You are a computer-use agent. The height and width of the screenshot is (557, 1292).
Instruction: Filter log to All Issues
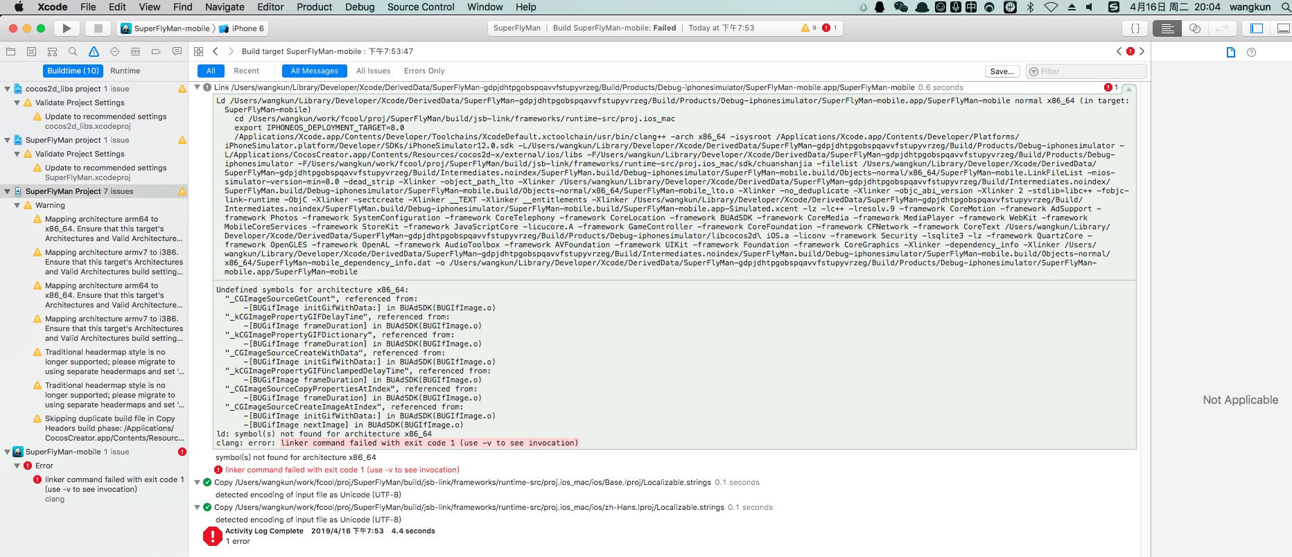pos(373,71)
